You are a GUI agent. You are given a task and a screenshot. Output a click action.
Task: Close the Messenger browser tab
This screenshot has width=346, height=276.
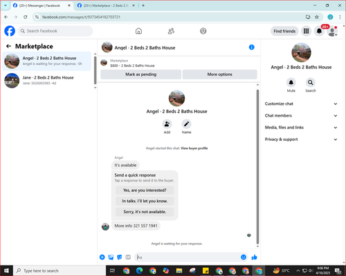[x=69, y=6]
